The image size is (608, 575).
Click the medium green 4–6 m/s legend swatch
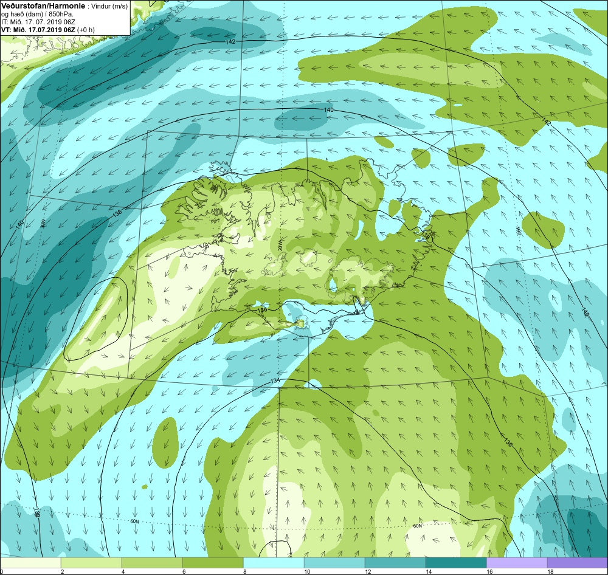coord(152,562)
